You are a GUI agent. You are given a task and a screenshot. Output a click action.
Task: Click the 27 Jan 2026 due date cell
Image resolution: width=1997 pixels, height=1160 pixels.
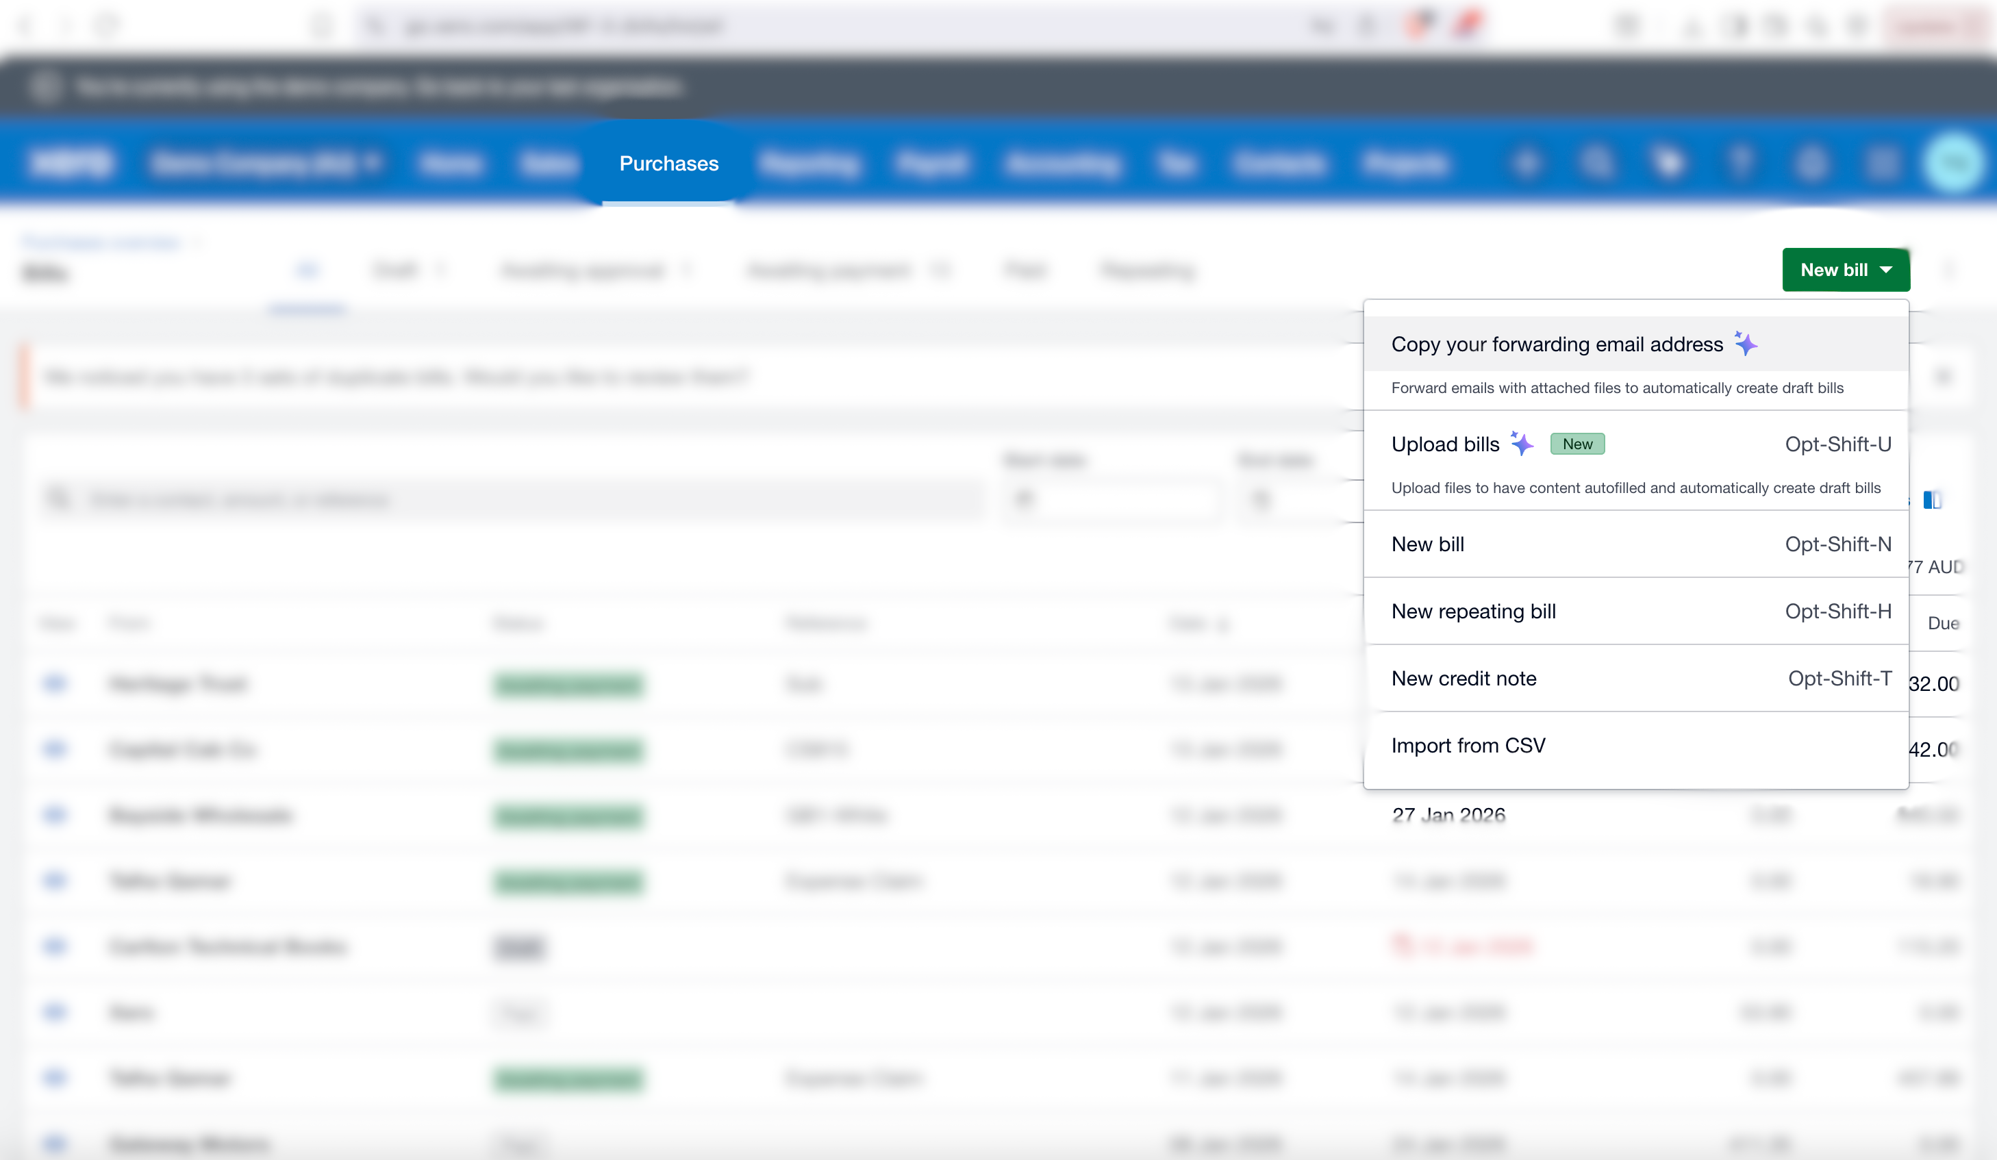pos(1448,815)
